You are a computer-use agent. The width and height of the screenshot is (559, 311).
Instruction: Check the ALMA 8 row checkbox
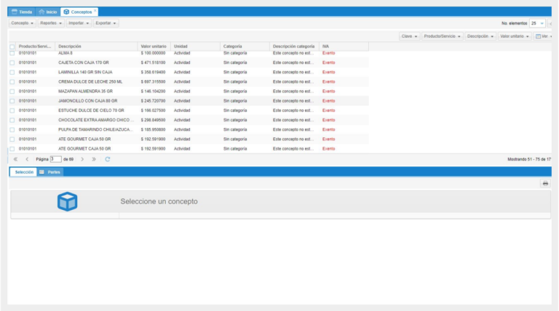coord(12,53)
